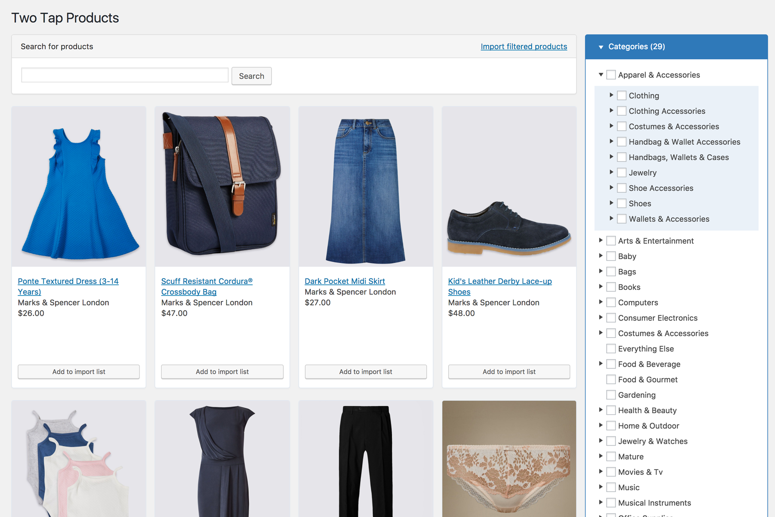Select the Clothing Accessories label
This screenshot has height=517, width=775.
coord(667,111)
